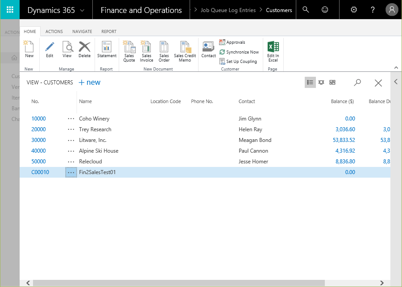Switch to the ACTIONS ribbon tab
Image resolution: width=402 pixels, height=287 pixels.
(x=54, y=31)
